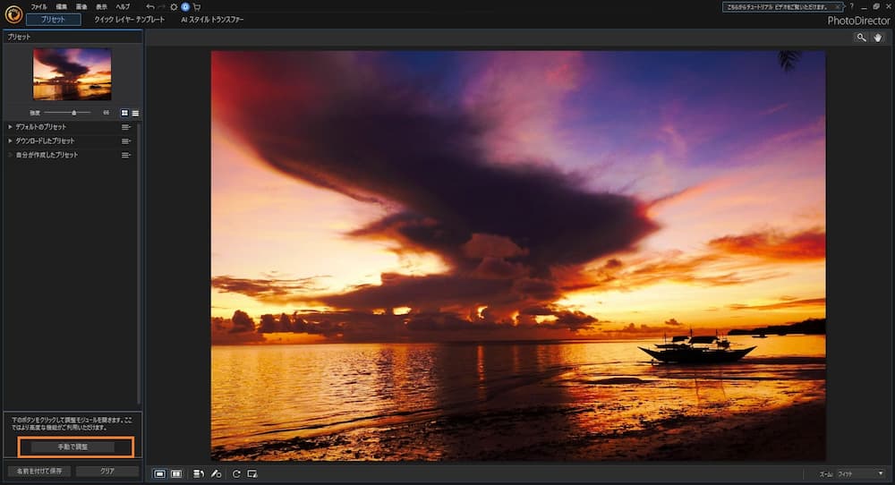This screenshot has height=485, width=895.
Task: Open the shopping cart icon
Action: [x=197, y=7]
